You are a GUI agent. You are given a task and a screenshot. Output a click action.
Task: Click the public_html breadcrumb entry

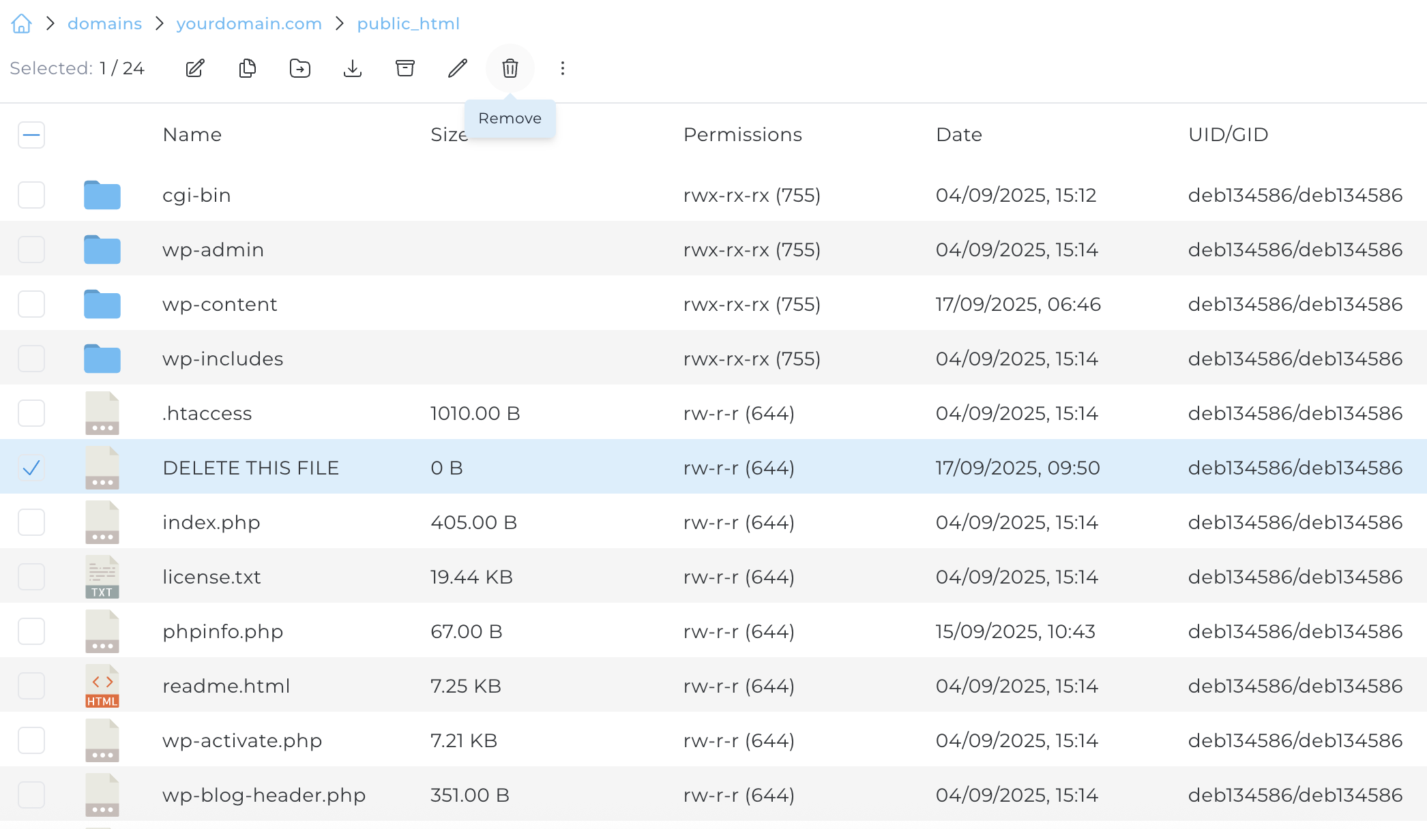coord(408,23)
